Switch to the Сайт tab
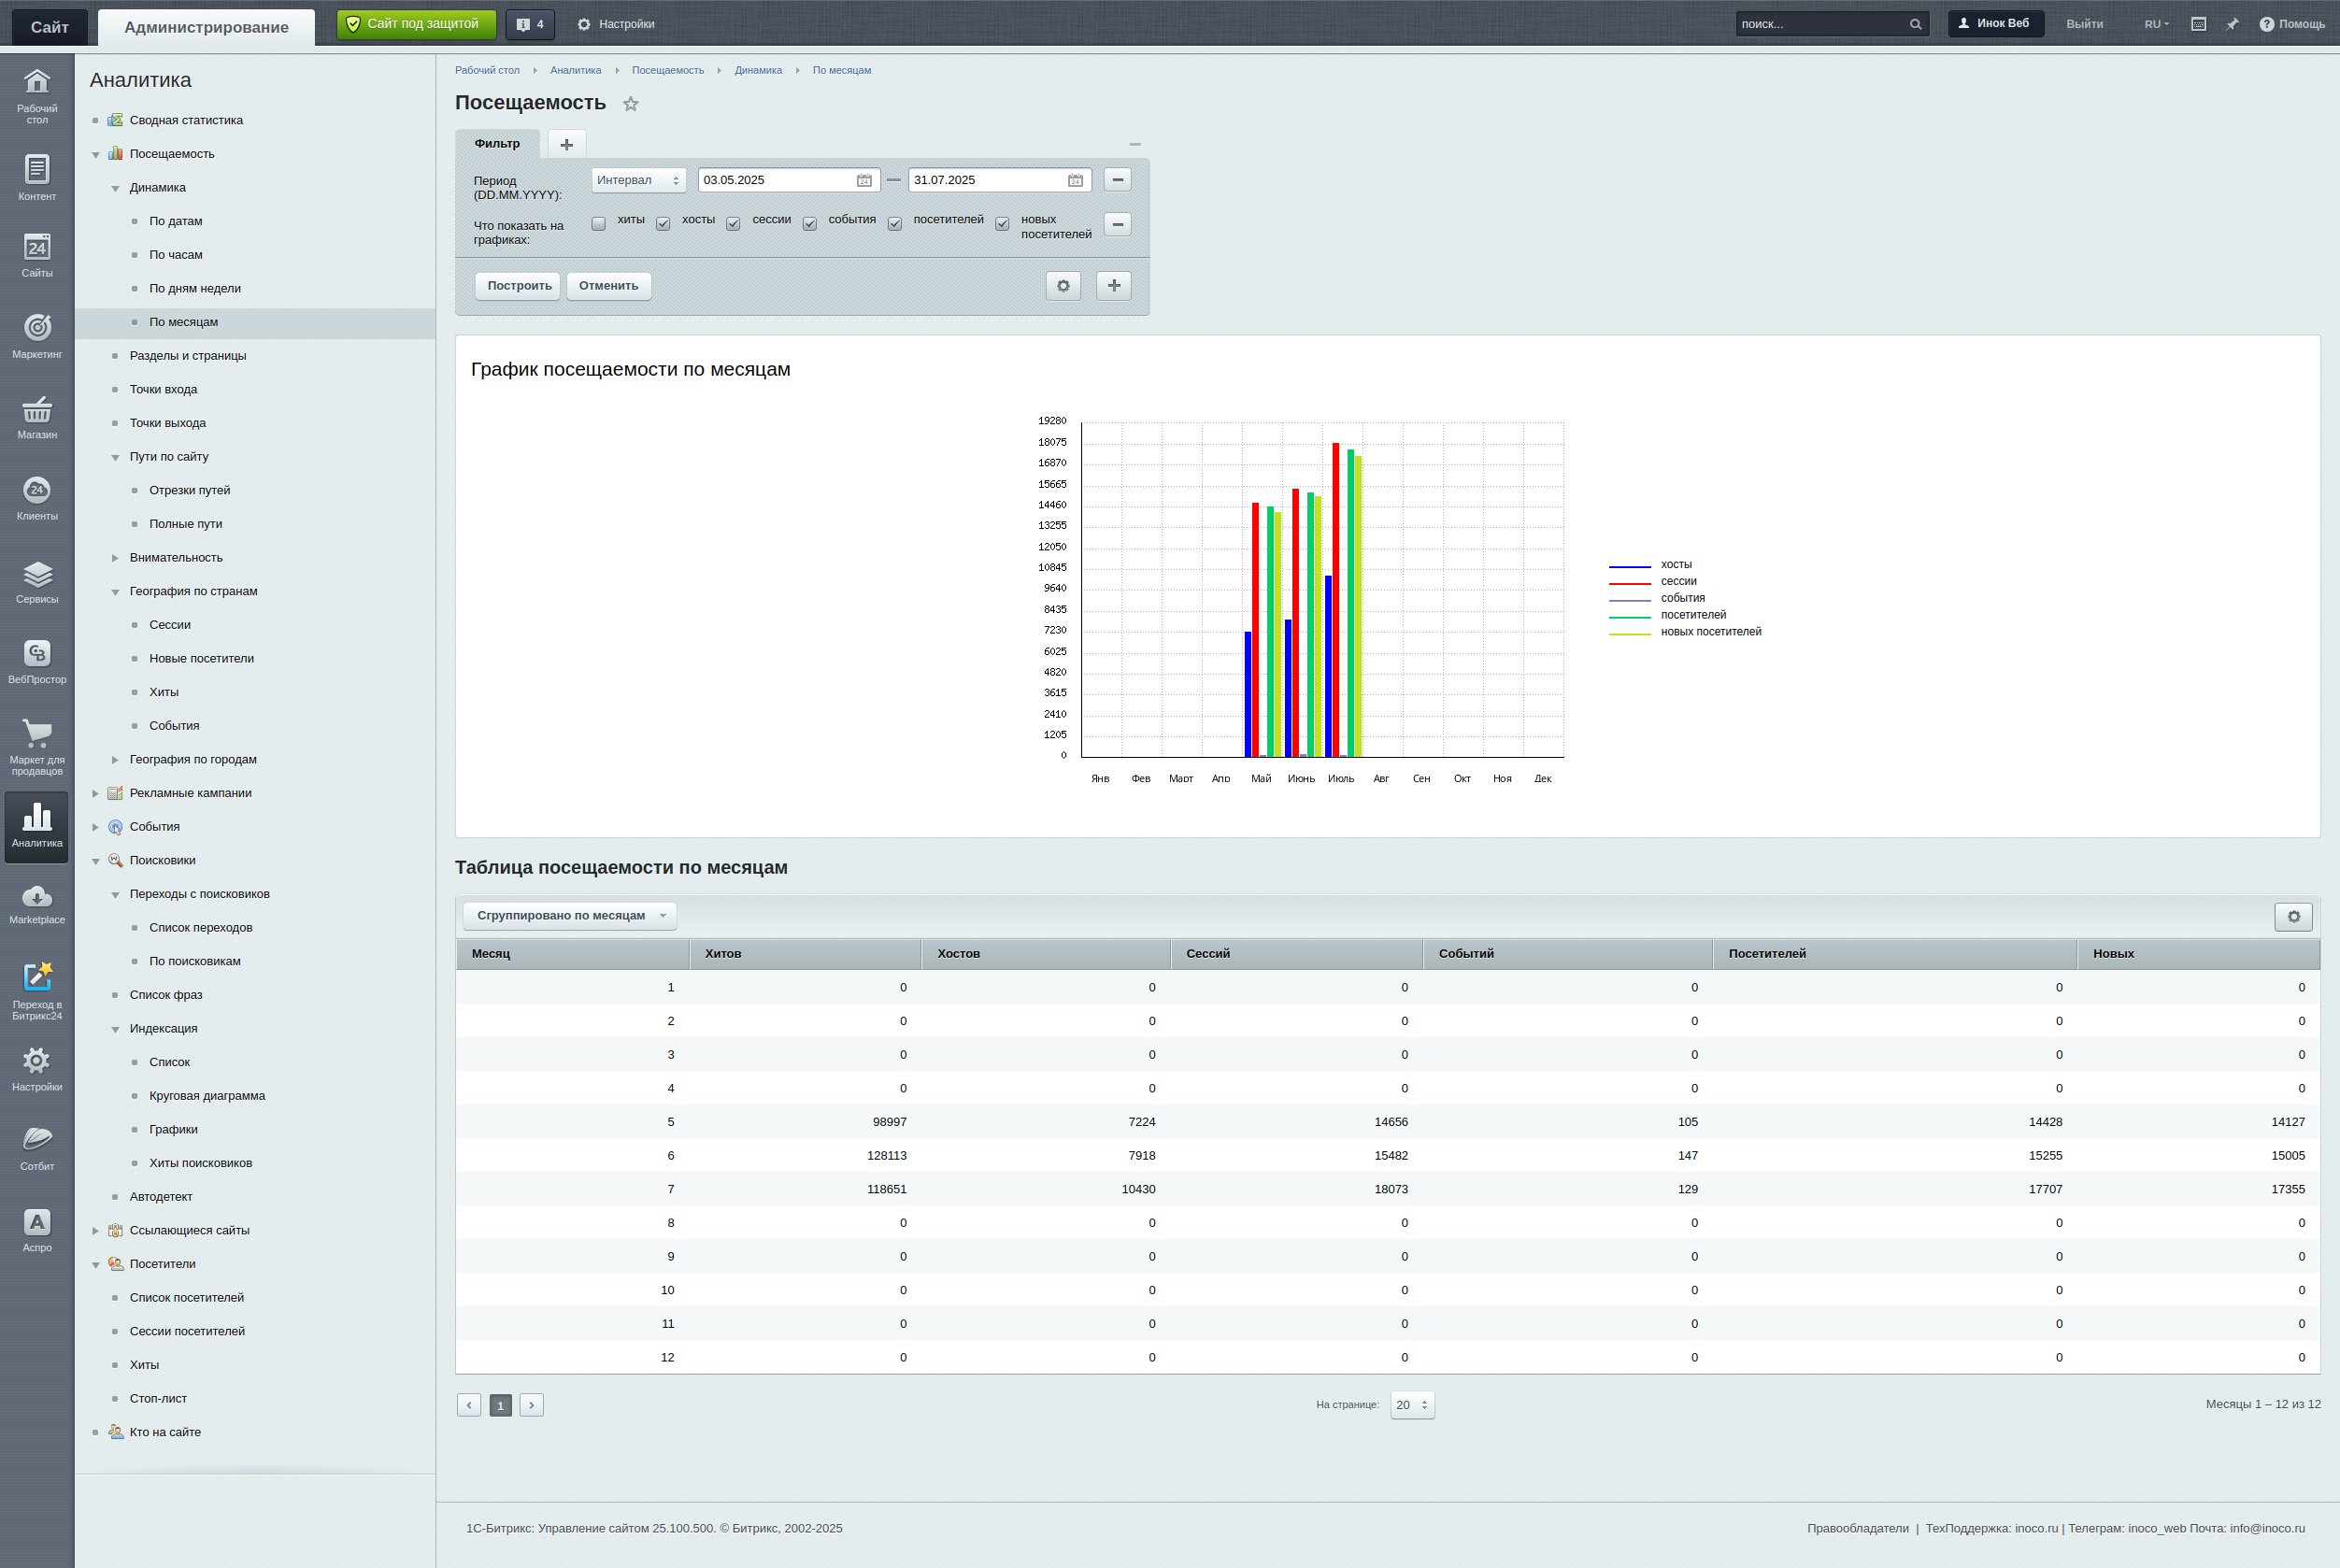 (49, 27)
